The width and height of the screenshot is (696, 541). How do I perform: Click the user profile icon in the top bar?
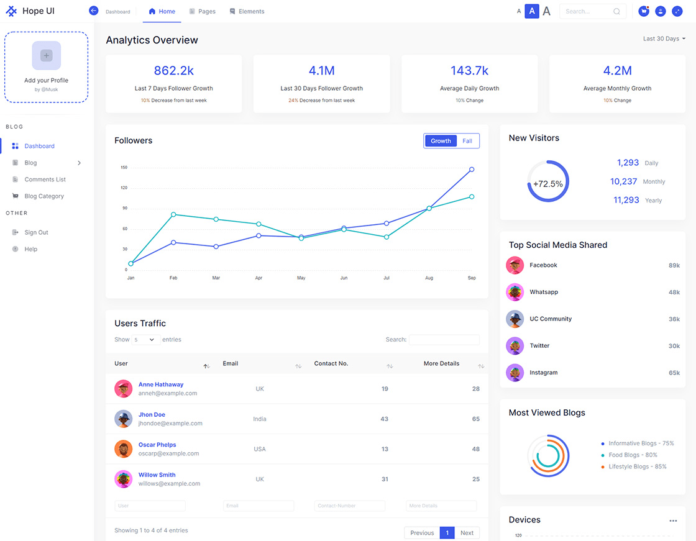click(661, 11)
